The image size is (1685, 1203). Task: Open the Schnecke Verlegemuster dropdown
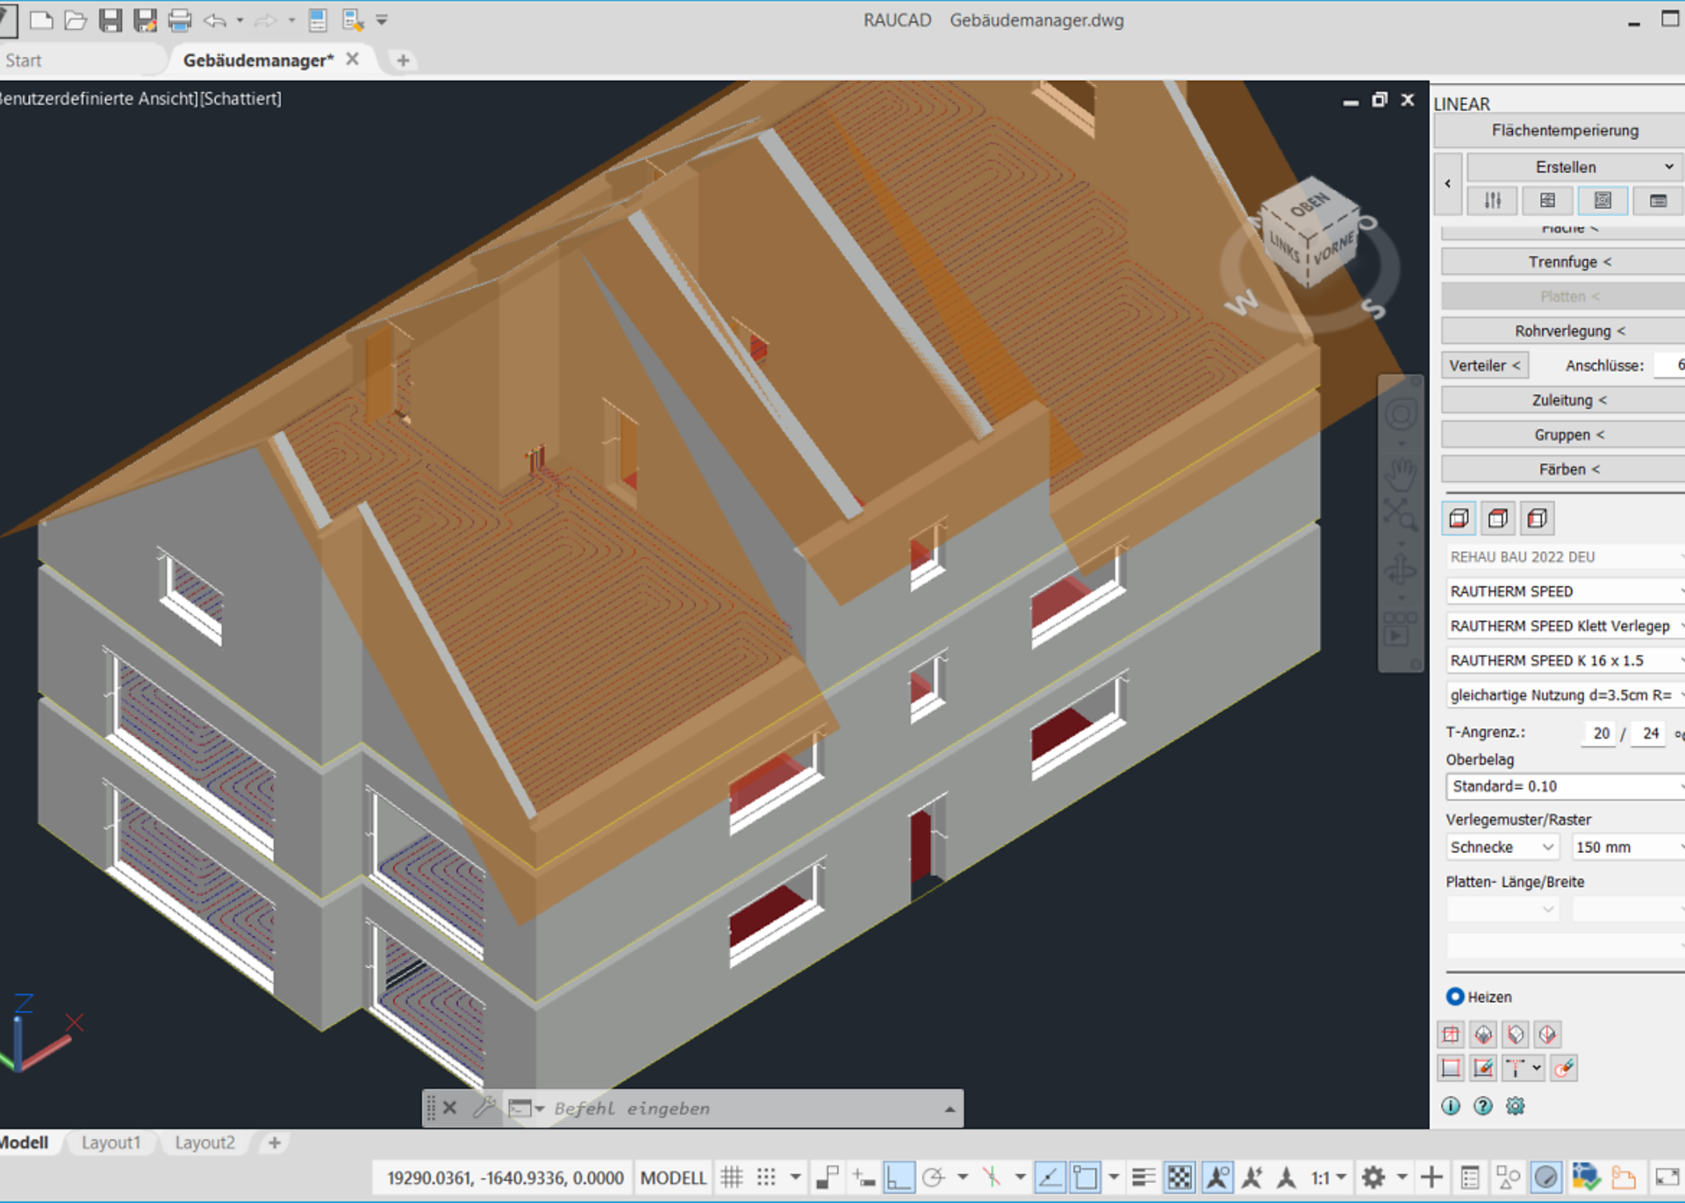pos(1502,846)
